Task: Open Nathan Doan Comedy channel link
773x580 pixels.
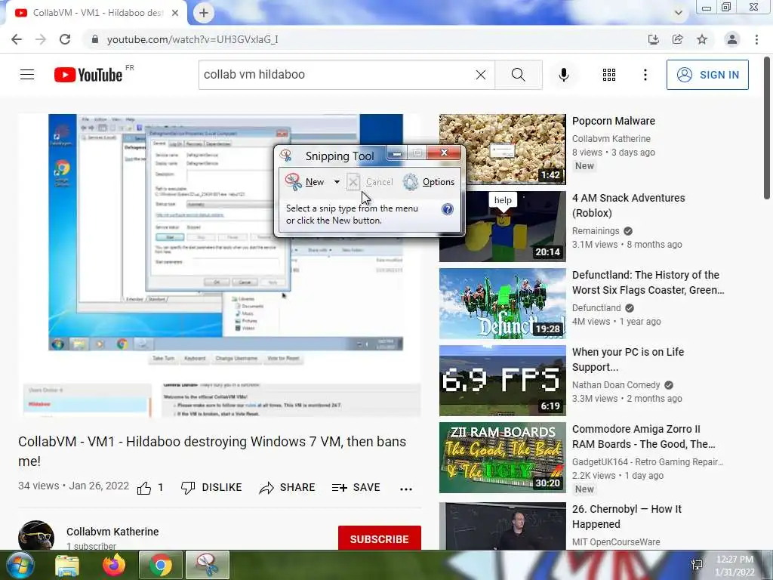Action: point(616,384)
